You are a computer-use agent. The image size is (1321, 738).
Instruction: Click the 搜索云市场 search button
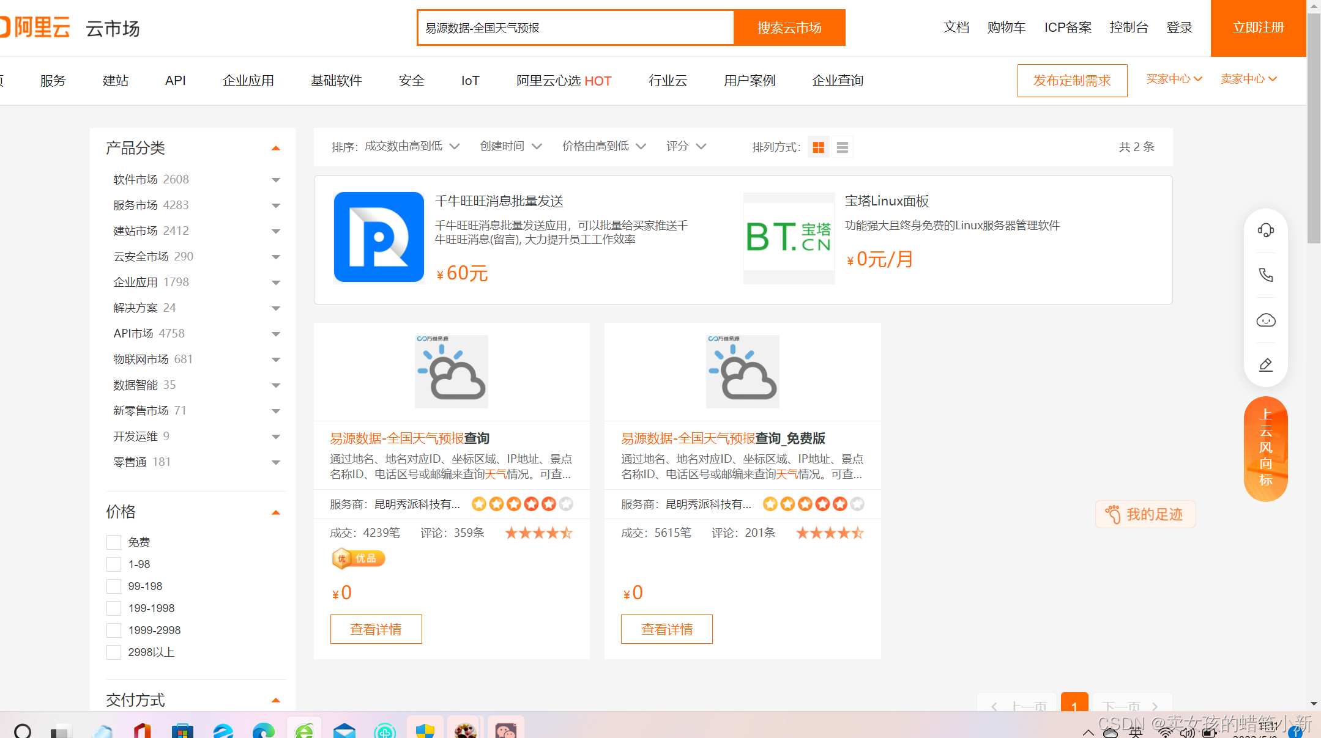click(x=789, y=28)
